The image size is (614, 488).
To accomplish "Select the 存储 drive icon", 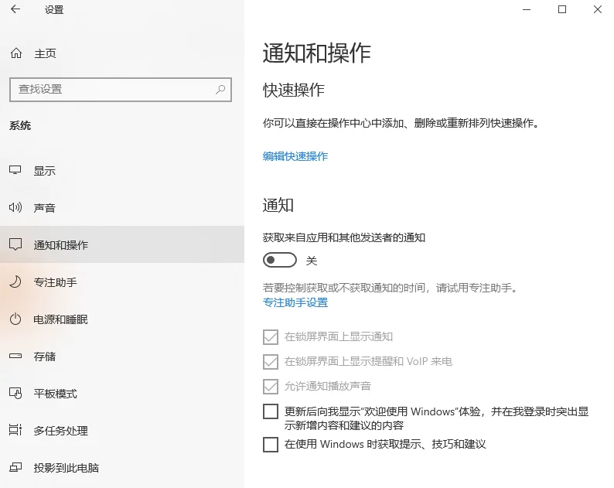I will click(15, 356).
